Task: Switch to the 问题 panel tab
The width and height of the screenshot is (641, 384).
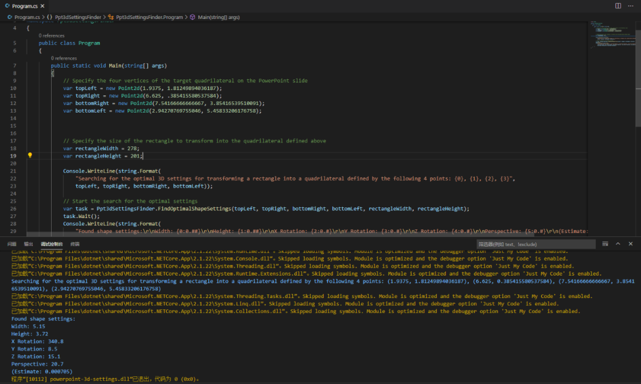Action: pos(12,244)
